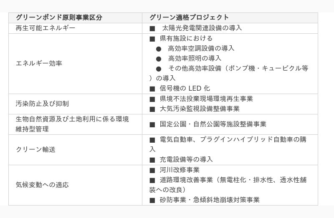Click the 河川改修事業 entry

(180, 170)
